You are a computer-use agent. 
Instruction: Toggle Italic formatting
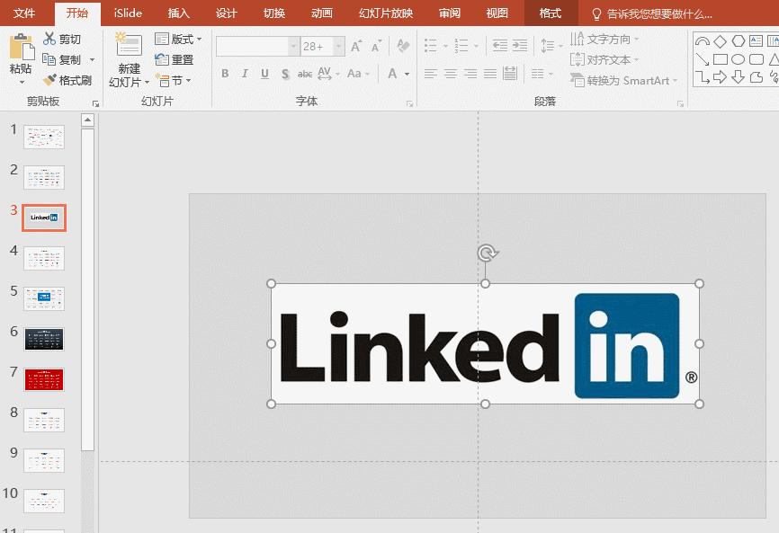pyautogui.click(x=245, y=74)
